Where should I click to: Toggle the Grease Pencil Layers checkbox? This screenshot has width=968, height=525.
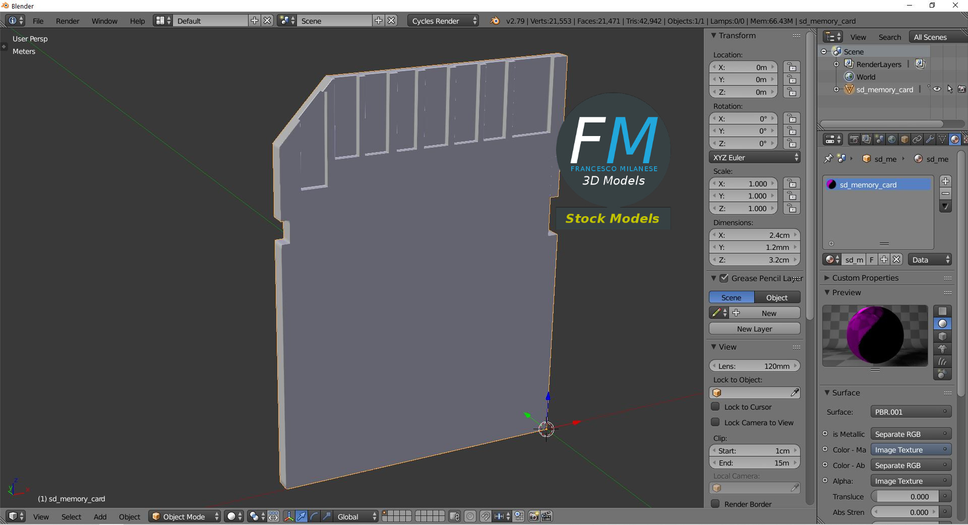pos(724,278)
